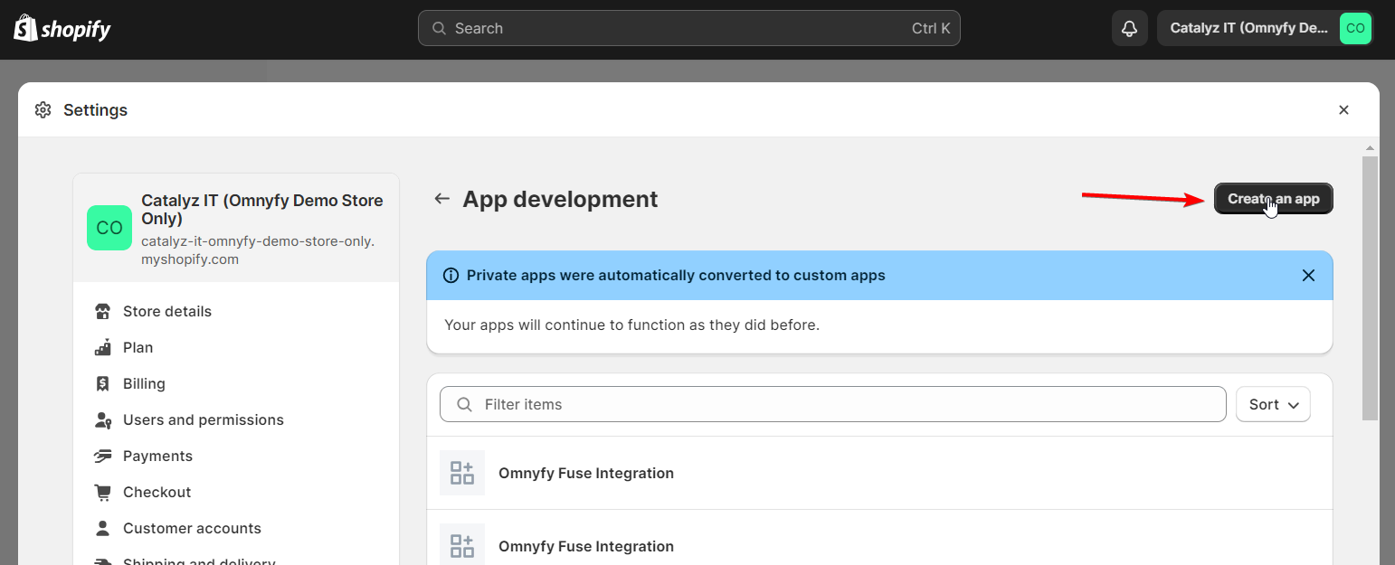The width and height of the screenshot is (1395, 565).
Task: Click the Checkout cart icon
Action: click(x=103, y=492)
